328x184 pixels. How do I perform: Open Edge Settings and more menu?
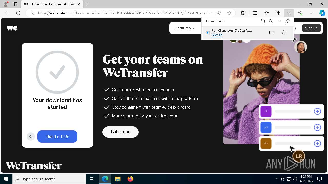tap(312, 13)
